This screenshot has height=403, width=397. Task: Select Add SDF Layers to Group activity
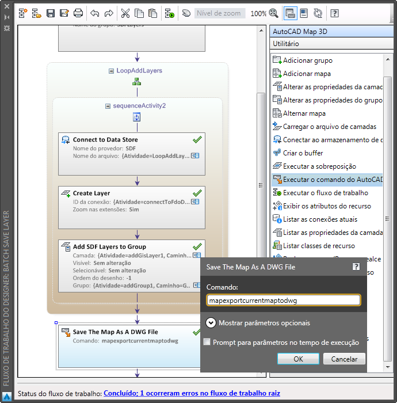[x=132, y=266]
